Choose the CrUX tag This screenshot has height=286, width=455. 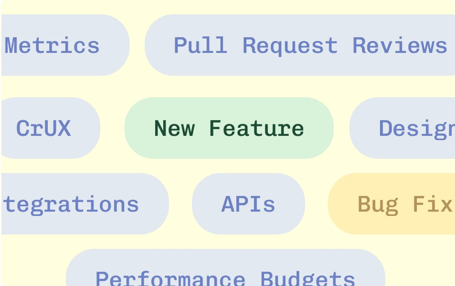click(x=51, y=128)
